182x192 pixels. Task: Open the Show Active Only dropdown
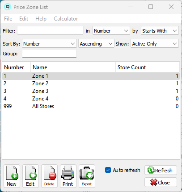coord(155,44)
